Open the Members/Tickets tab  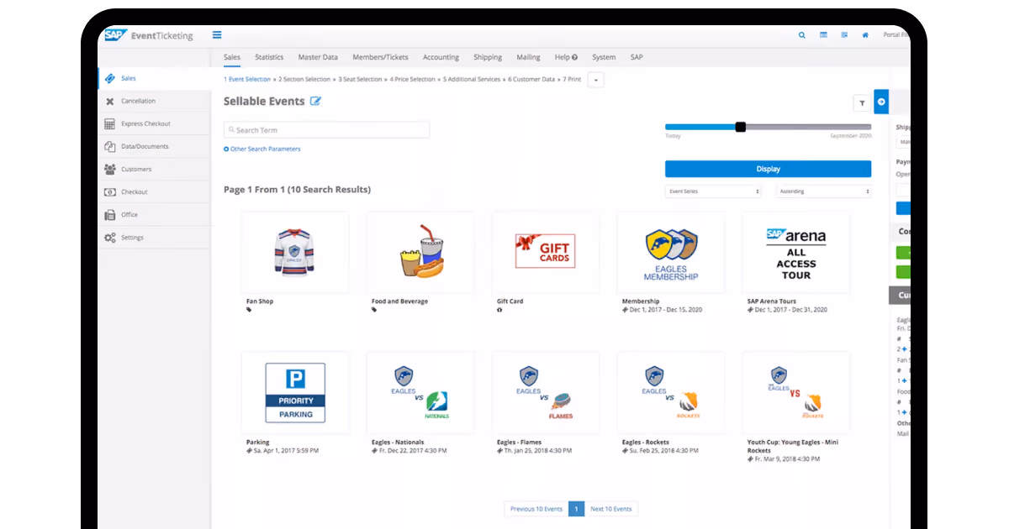380,57
